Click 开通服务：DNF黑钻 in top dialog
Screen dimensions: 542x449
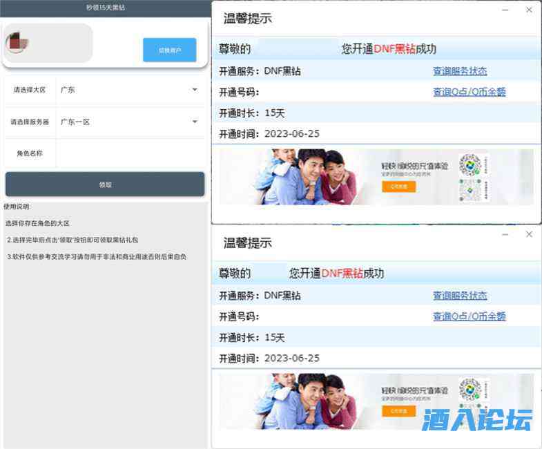pos(260,72)
